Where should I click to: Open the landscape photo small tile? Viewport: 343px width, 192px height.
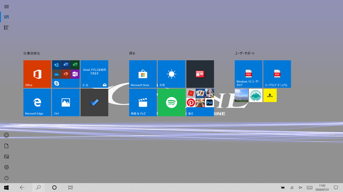(241, 95)
